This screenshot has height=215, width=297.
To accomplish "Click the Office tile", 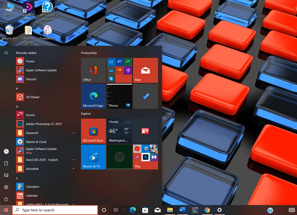I will [x=93, y=70].
